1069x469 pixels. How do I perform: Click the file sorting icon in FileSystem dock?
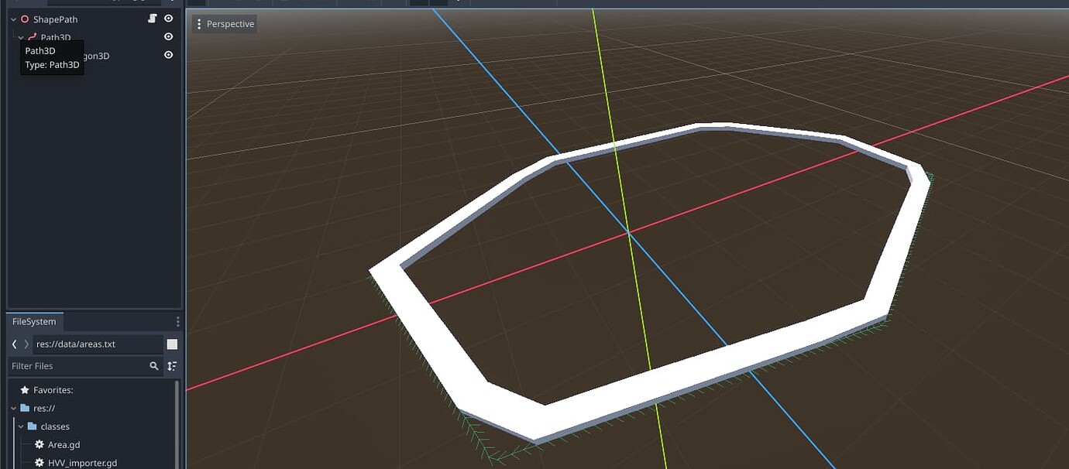coord(173,365)
